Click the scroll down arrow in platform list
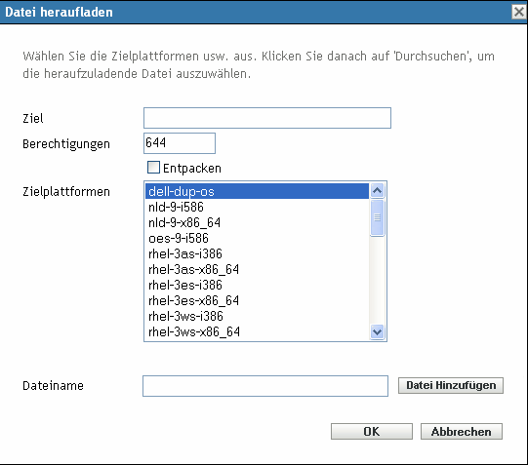The image size is (528, 465). tap(377, 332)
